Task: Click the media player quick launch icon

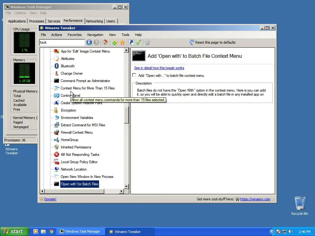Action: click(x=36, y=231)
